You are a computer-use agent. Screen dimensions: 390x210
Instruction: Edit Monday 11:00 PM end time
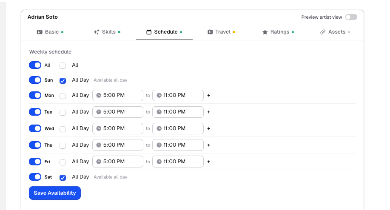tap(178, 95)
